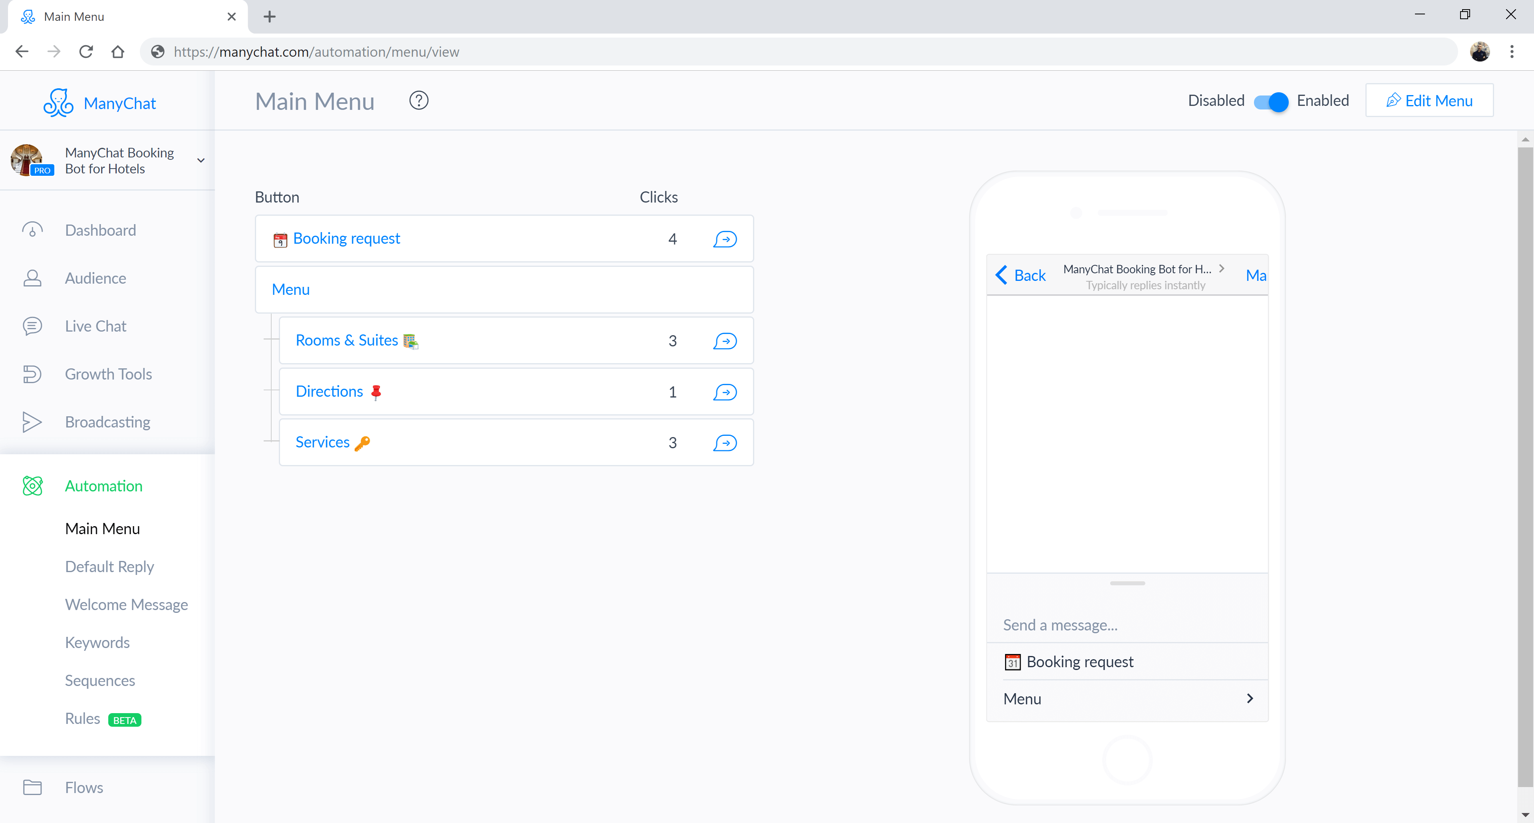
Task: Go to Broadcasting section
Action: [107, 421]
